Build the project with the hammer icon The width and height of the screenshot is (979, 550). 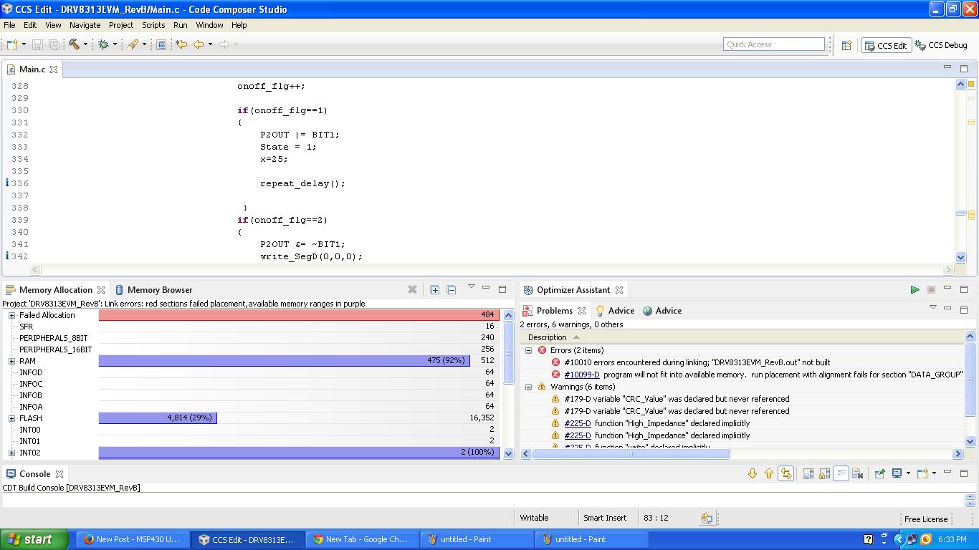coord(74,44)
